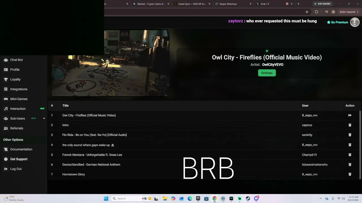Click the music video thumbnail player
The height and width of the screenshot is (203, 362).
pos(111,63)
